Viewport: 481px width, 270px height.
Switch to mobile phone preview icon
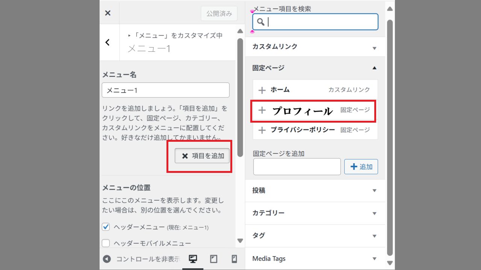[x=234, y=259]
